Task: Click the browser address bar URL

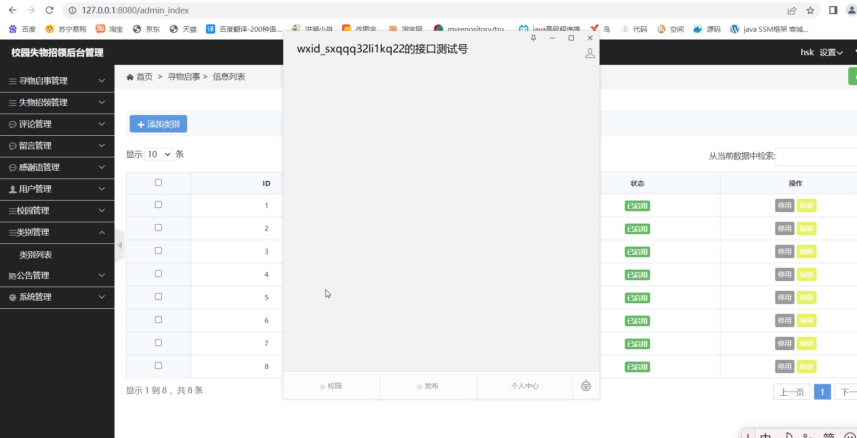Action: pyautogui.click(x=135, y=10)
